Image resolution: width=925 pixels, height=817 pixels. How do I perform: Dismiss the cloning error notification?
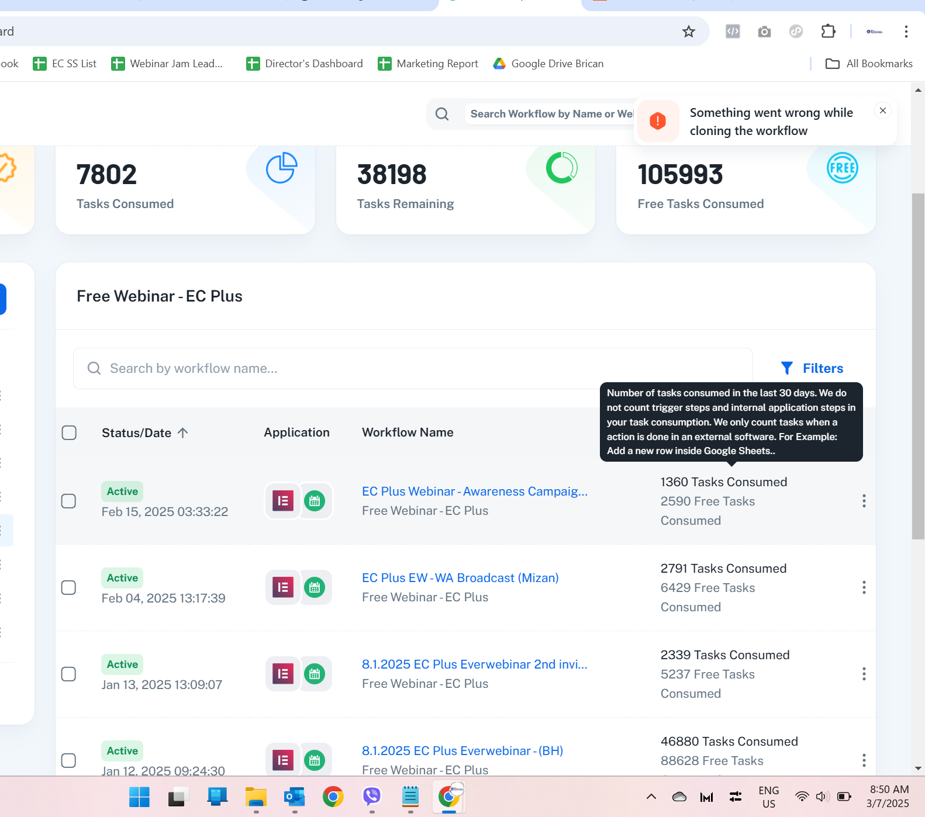(883, 110)
